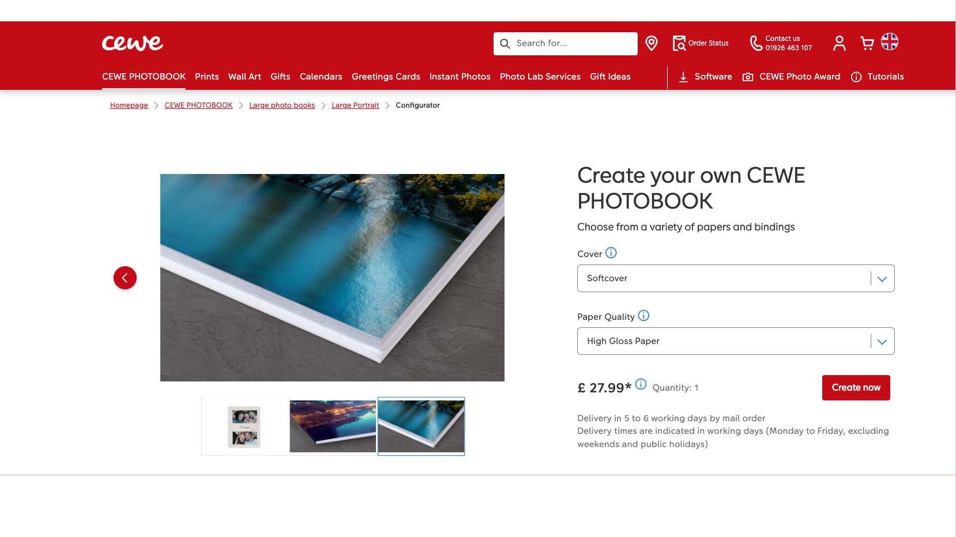Click the main photobook preview image

pyautogui.click(x=332, y=278)
